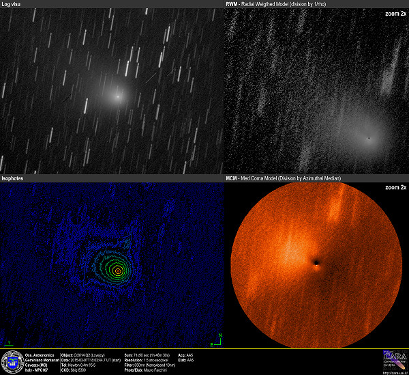Click the Log visu comet image
The image size is (409, 375).
coord(112,91)
